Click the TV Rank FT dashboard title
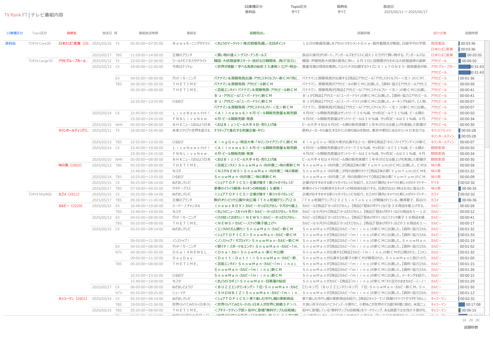This screenshot has height=348, width=493. (x=16, y=15)
